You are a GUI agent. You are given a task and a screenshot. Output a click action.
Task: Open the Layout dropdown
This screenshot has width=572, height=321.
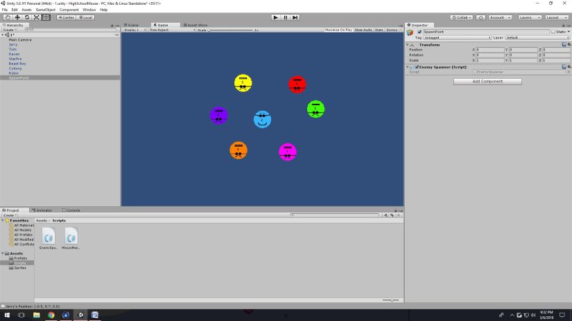coord(555,17)
